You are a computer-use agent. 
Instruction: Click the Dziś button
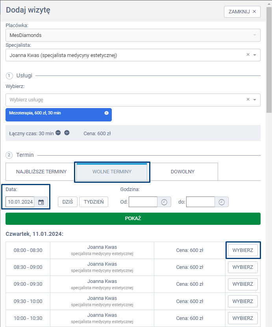coord(68,202)
